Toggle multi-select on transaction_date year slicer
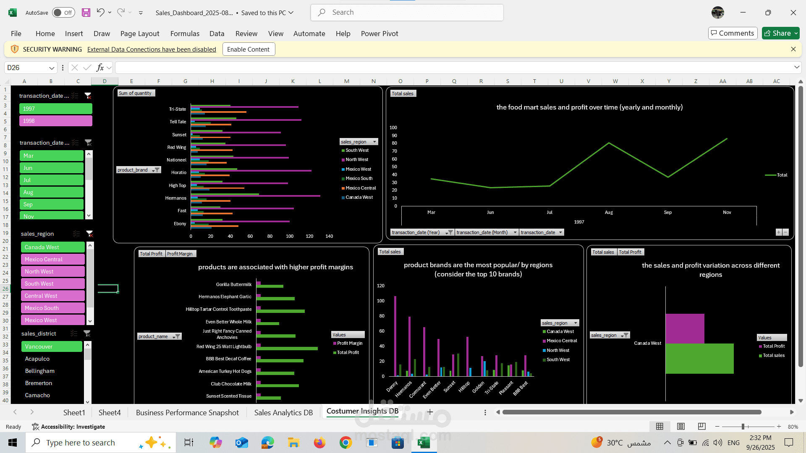The height and width of the screenshot is (453, 806). 75,96
